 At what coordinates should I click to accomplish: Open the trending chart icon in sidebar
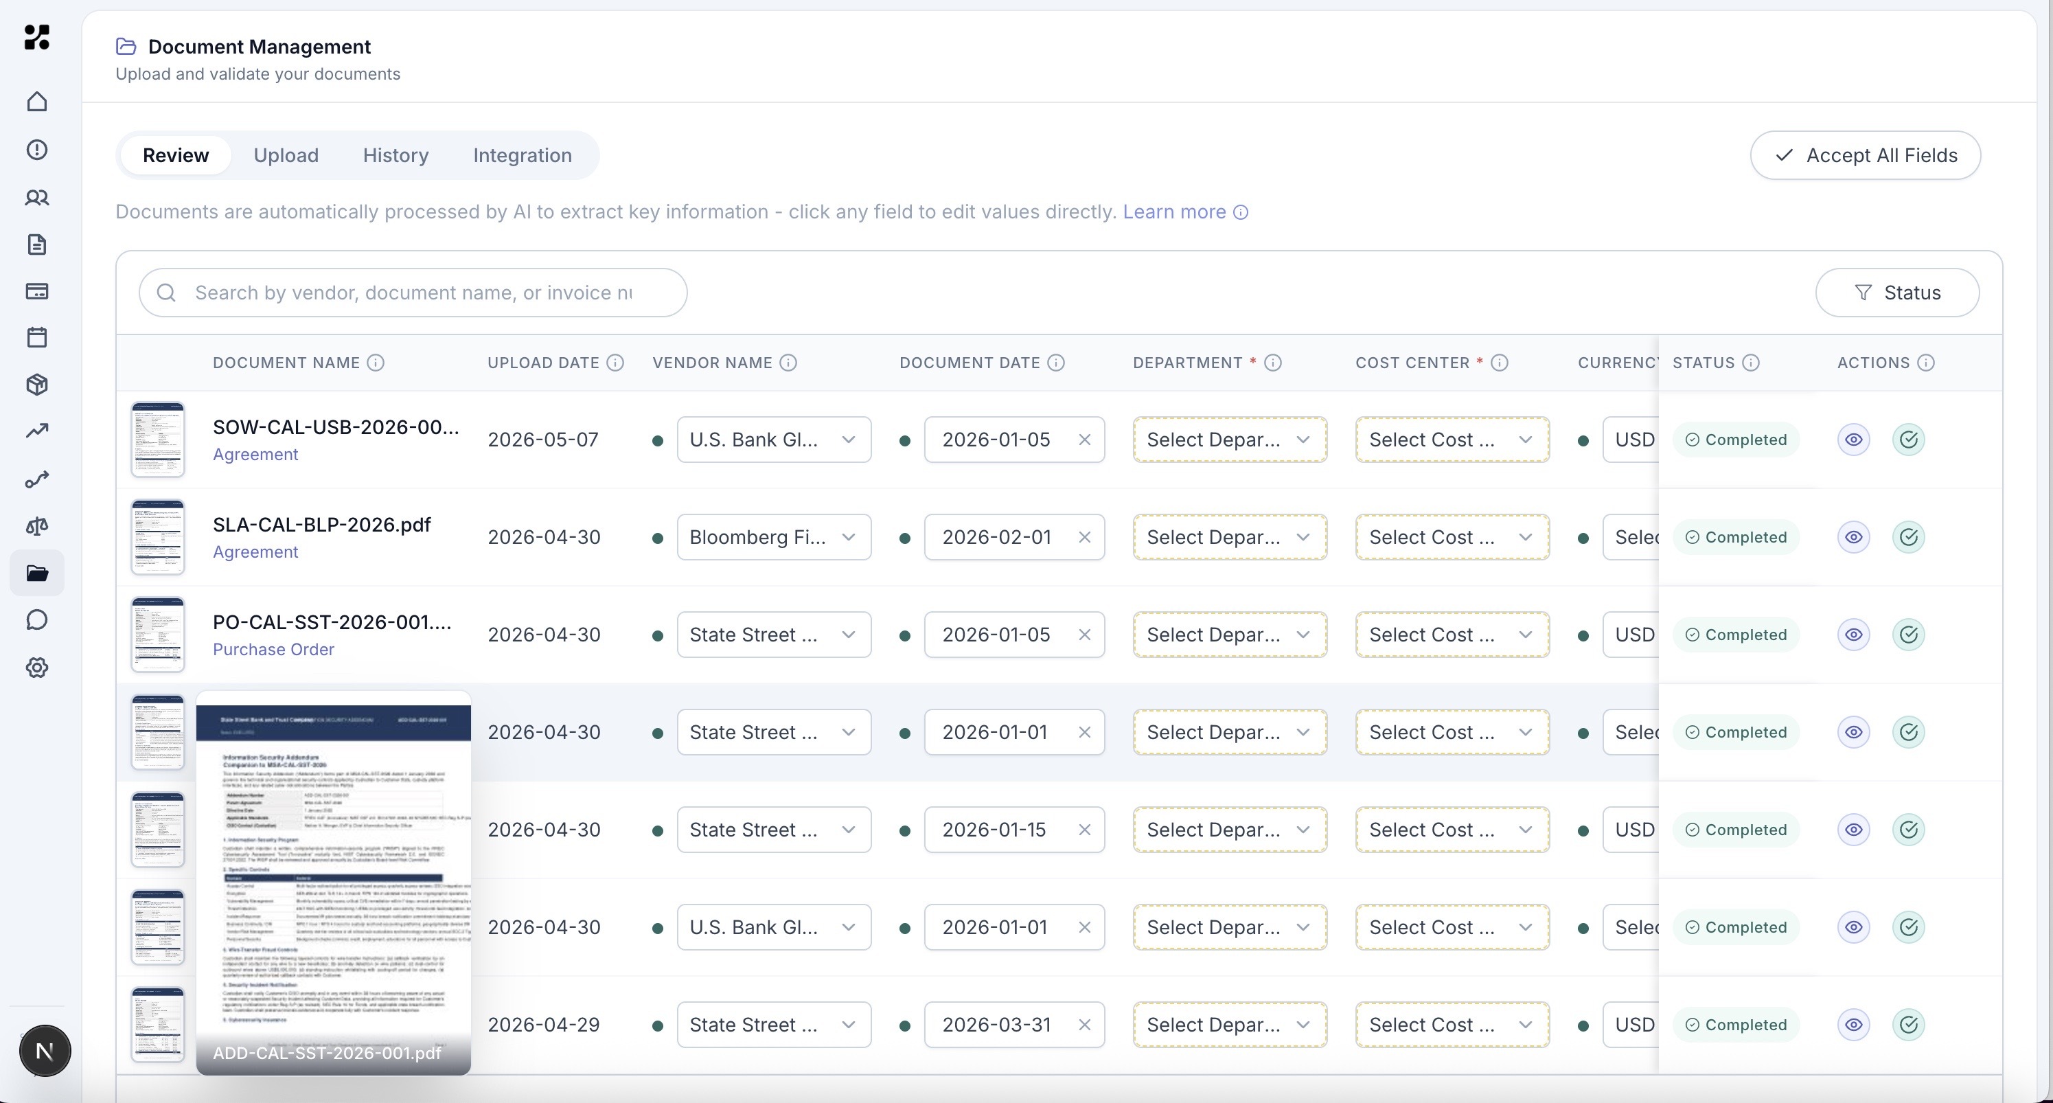click(36, 431)
